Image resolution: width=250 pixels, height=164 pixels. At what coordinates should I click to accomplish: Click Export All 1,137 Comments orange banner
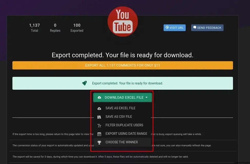[123, 65]
